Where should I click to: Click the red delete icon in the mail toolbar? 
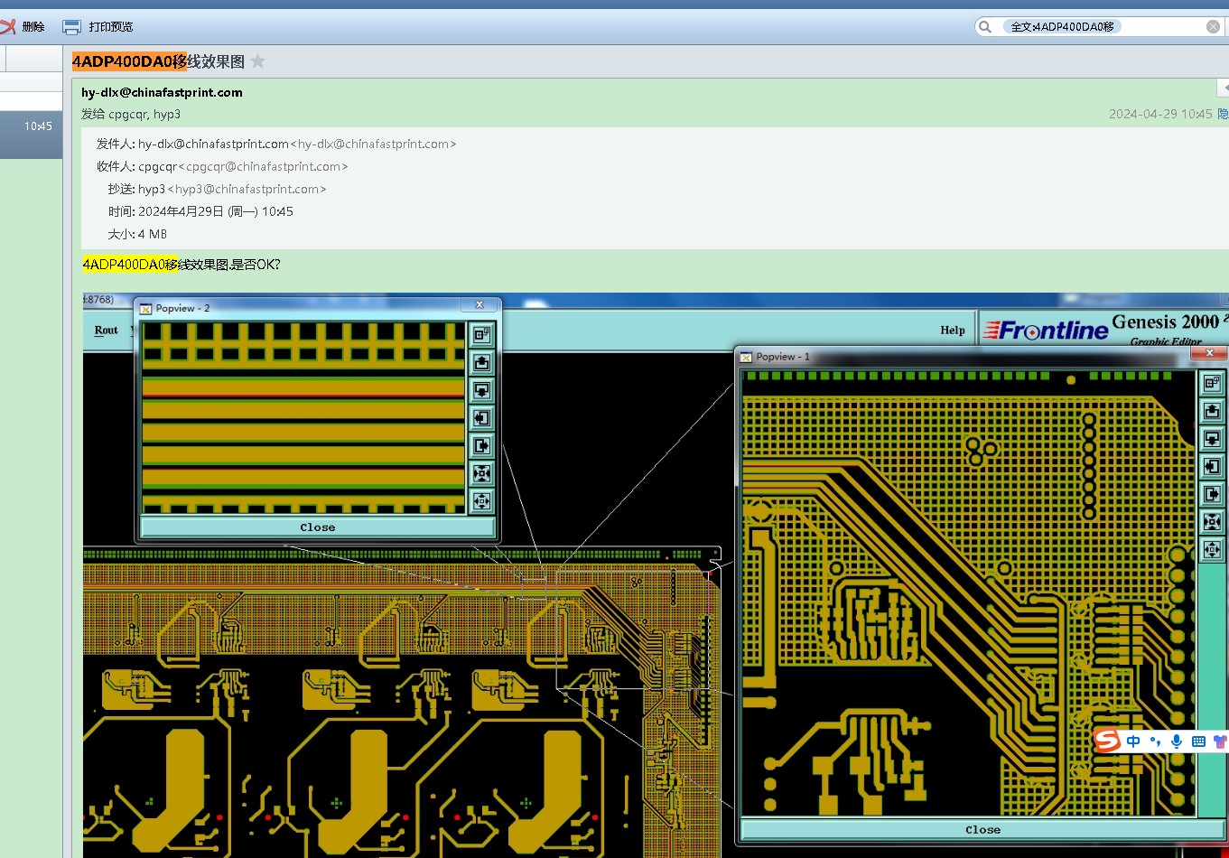pos(7,26)
